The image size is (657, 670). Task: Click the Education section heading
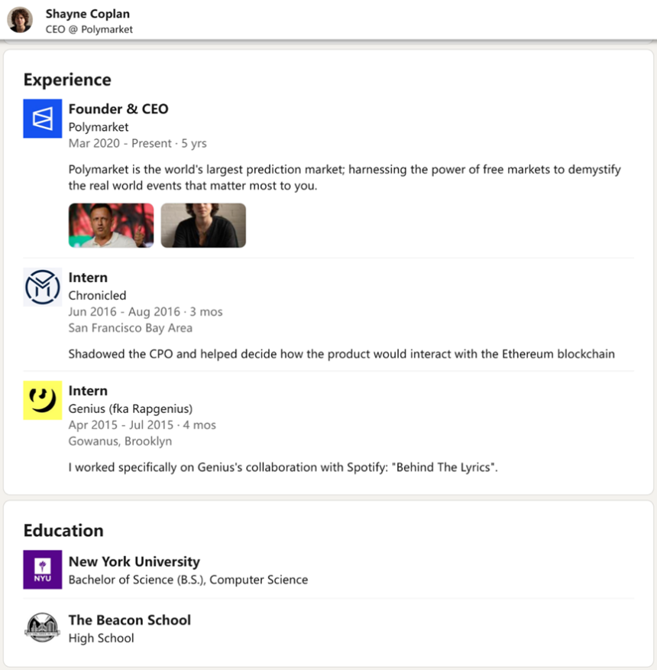(x=63, y=530)
